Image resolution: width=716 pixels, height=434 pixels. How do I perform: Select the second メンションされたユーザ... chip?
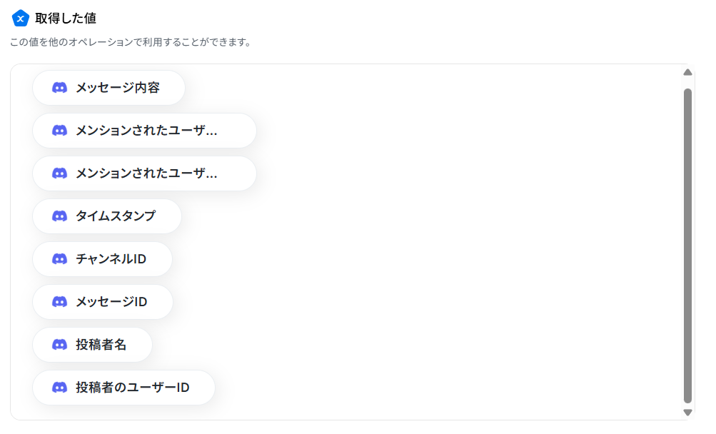144,173
